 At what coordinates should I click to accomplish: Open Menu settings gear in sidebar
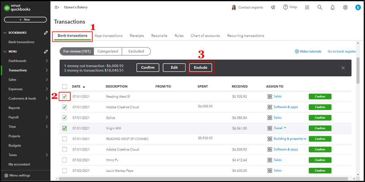pos(6,175)
